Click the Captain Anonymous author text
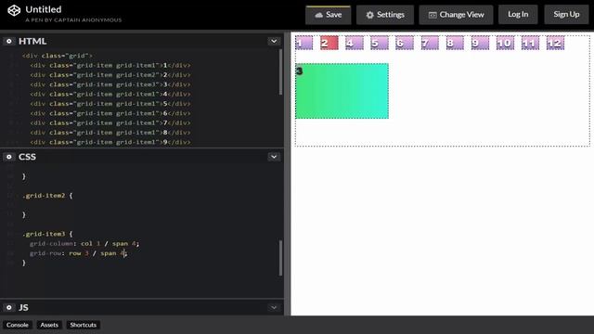This screenshot has height=334, width=594. coord(73,20)
